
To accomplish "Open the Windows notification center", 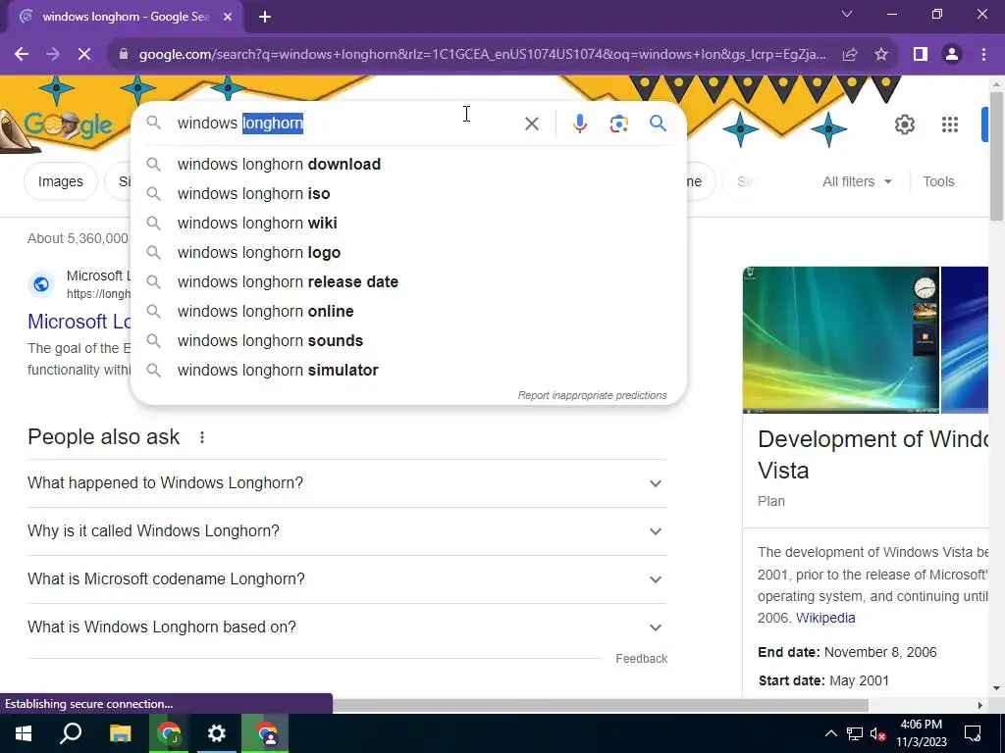I will 973,733.
